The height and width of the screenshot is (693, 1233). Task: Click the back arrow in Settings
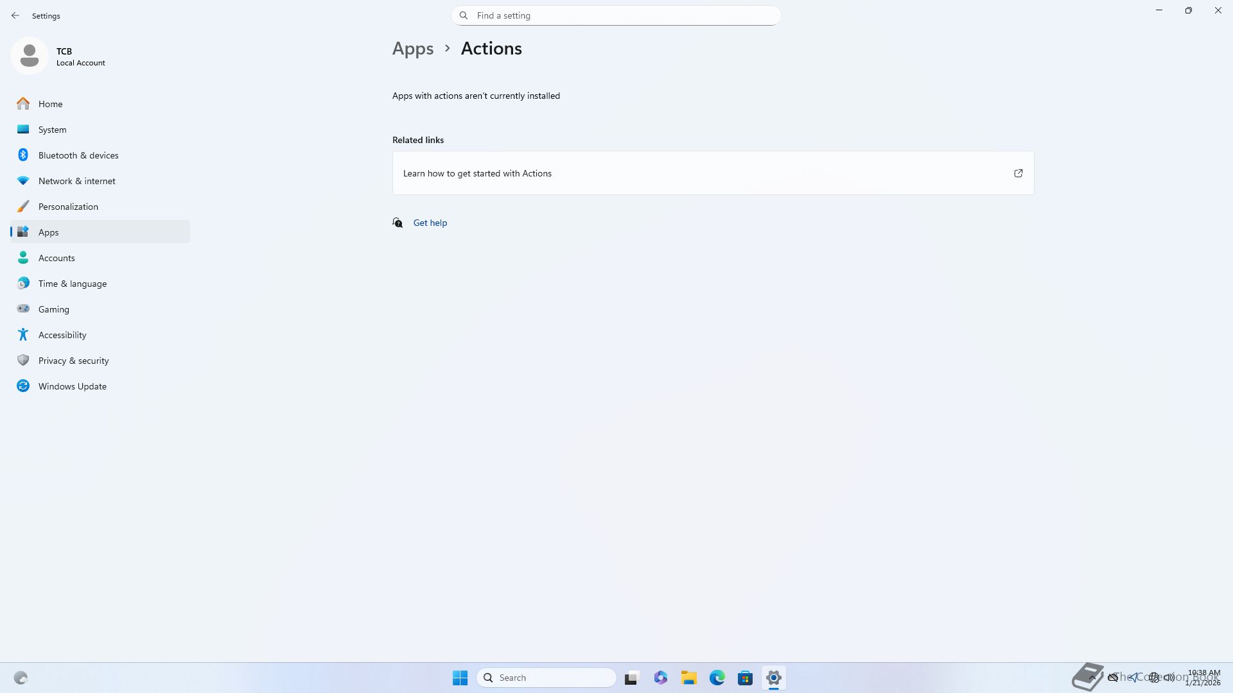pyautogui.click(x=15, y=15)
